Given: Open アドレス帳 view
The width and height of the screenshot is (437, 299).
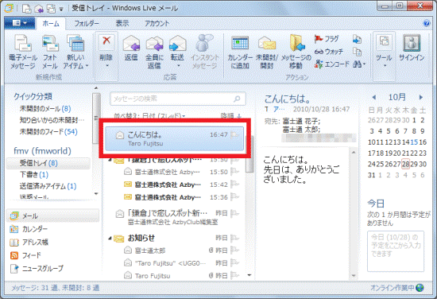Looking at the screenshot, I should (29, 242).
